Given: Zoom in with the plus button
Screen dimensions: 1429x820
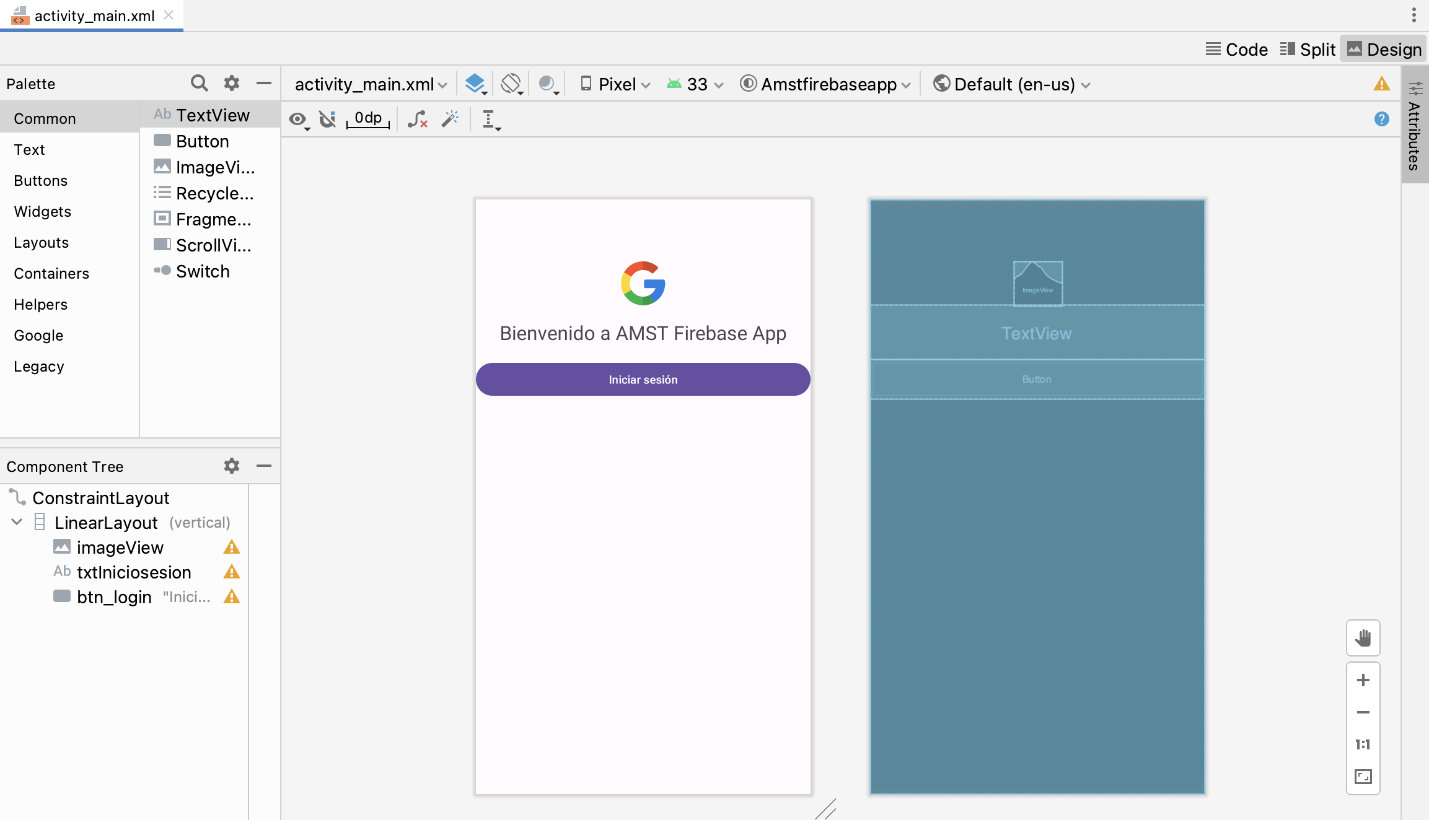Looking at the screenshot, I should point(1363,680).
